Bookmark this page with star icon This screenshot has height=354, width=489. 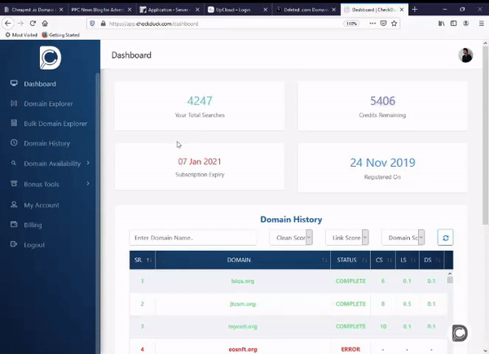coord(394,24)
